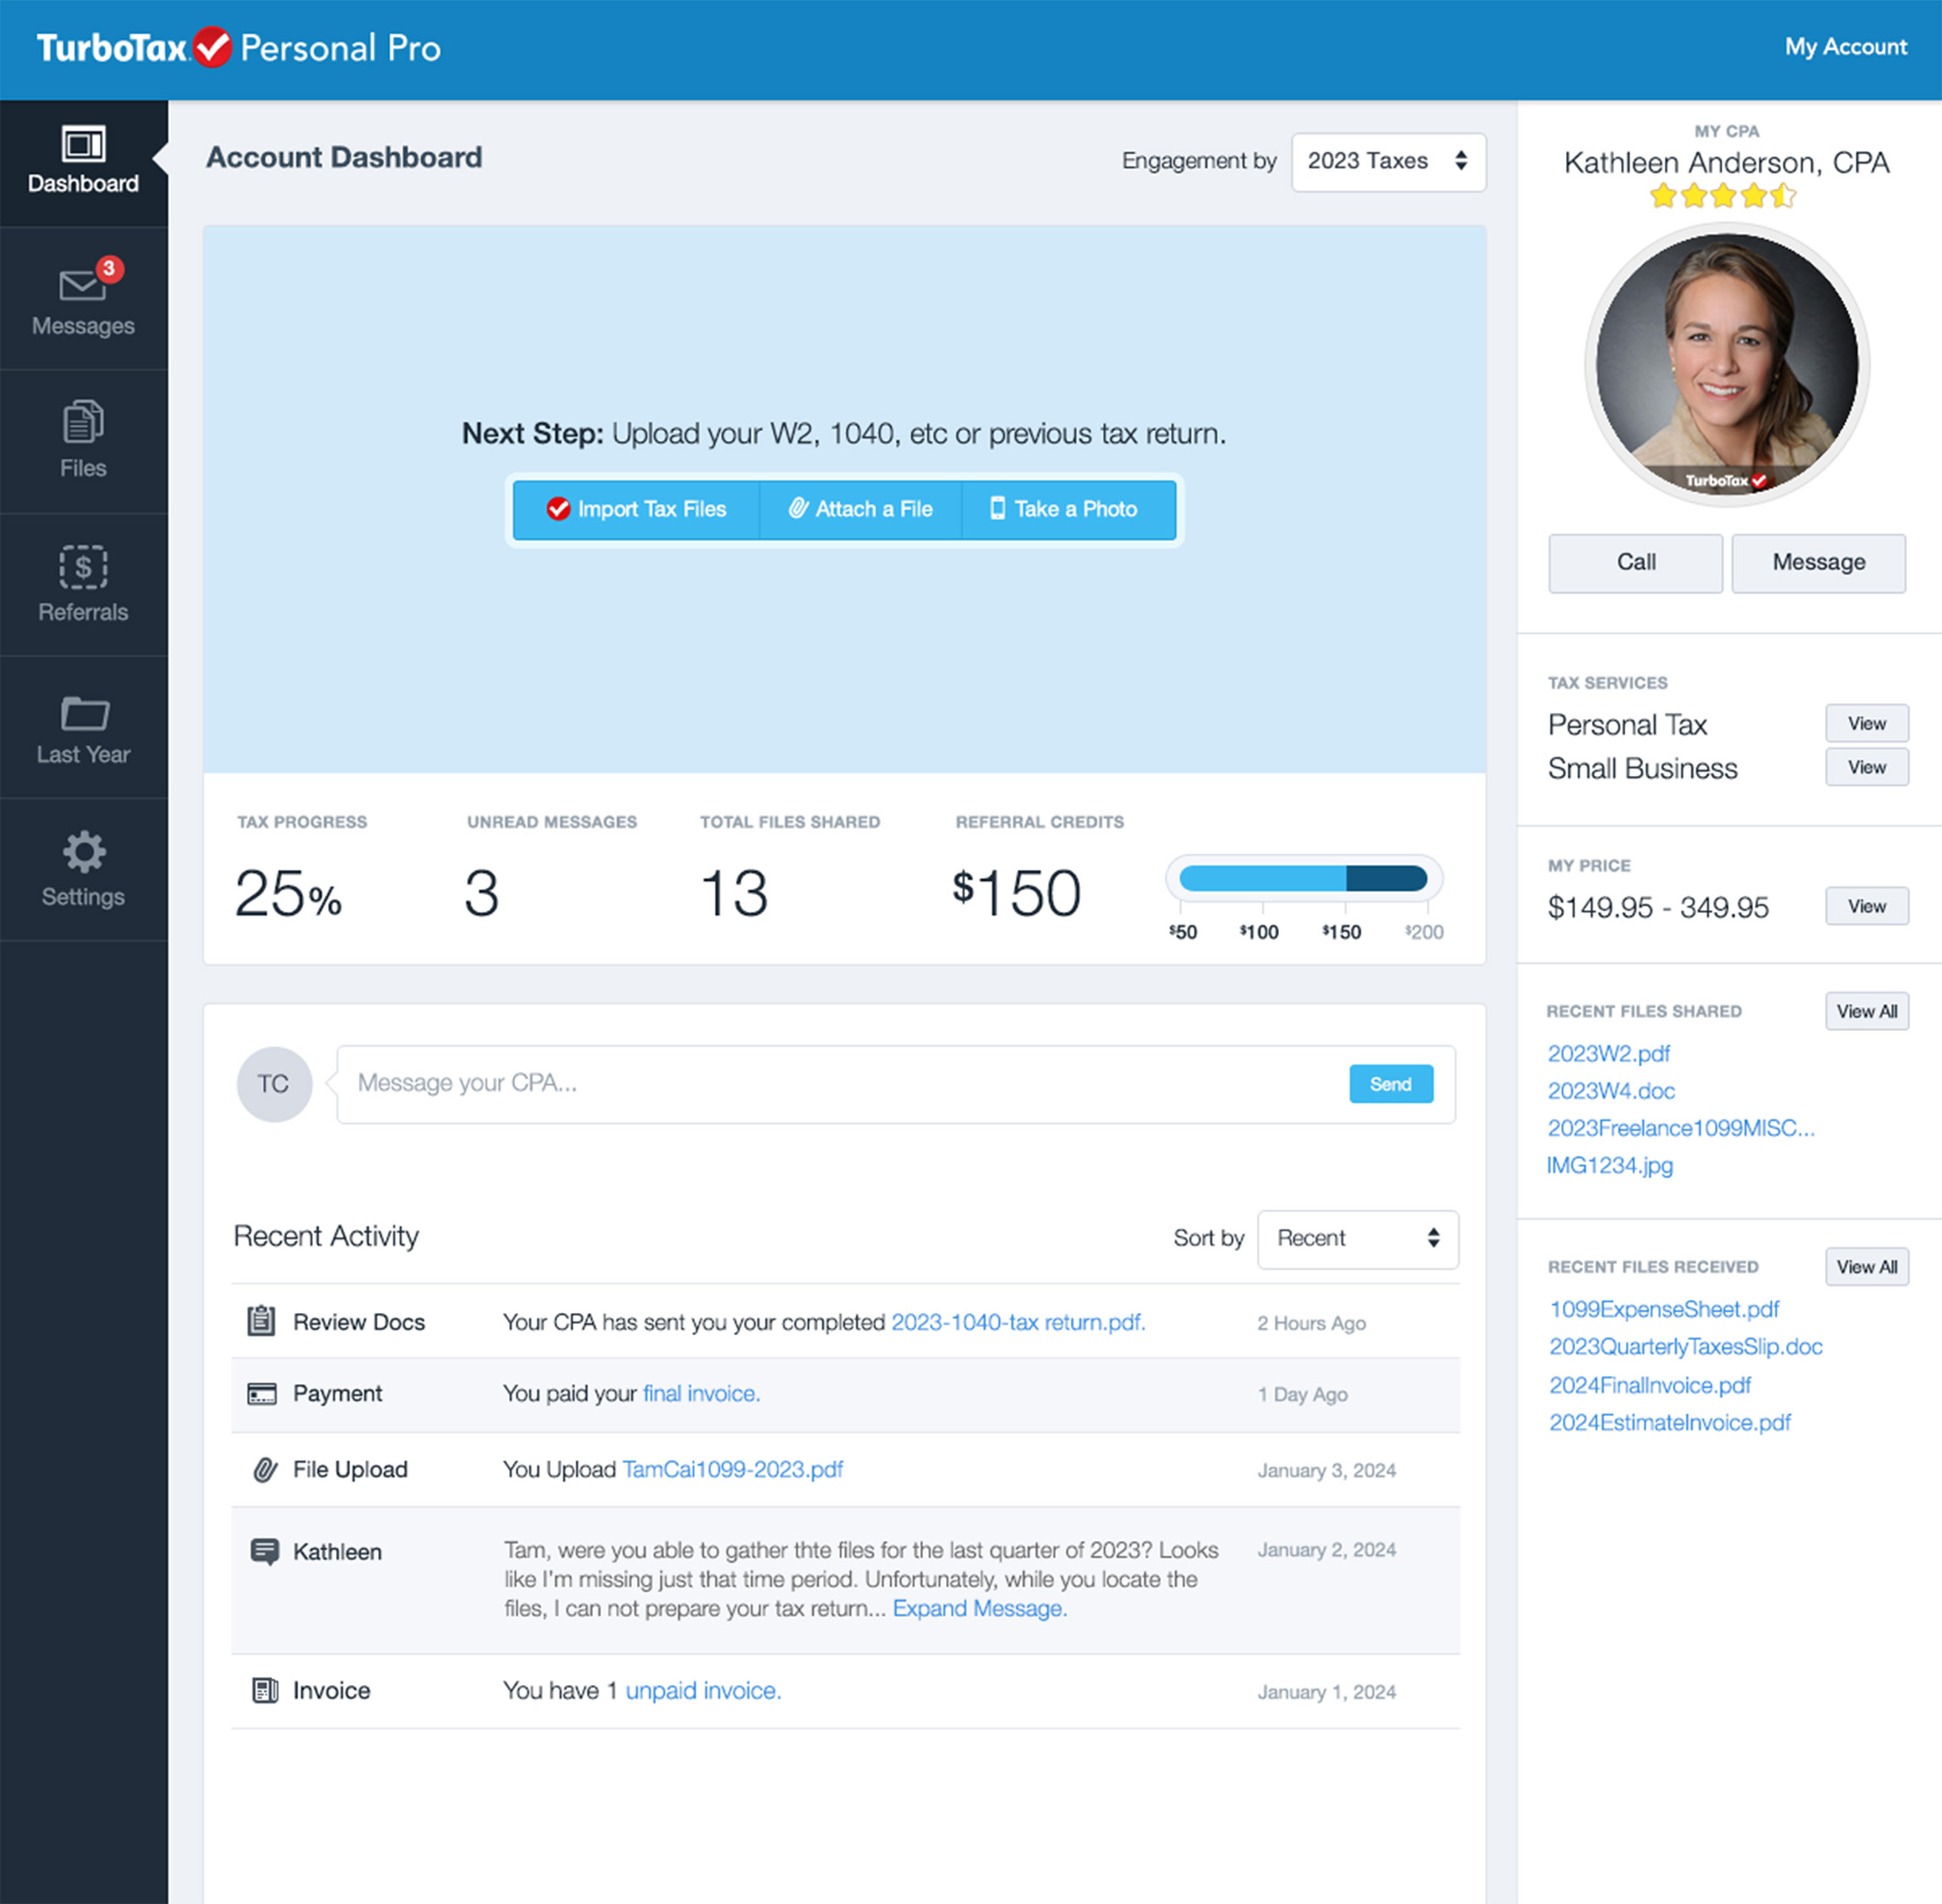Click Attach a File button
This screenshot has height=1904, width=1942.
pos(861,509)
